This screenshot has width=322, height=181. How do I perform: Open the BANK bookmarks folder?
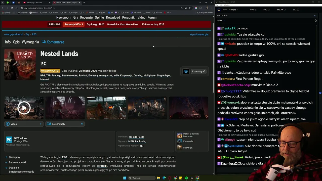tap(44, 12)
